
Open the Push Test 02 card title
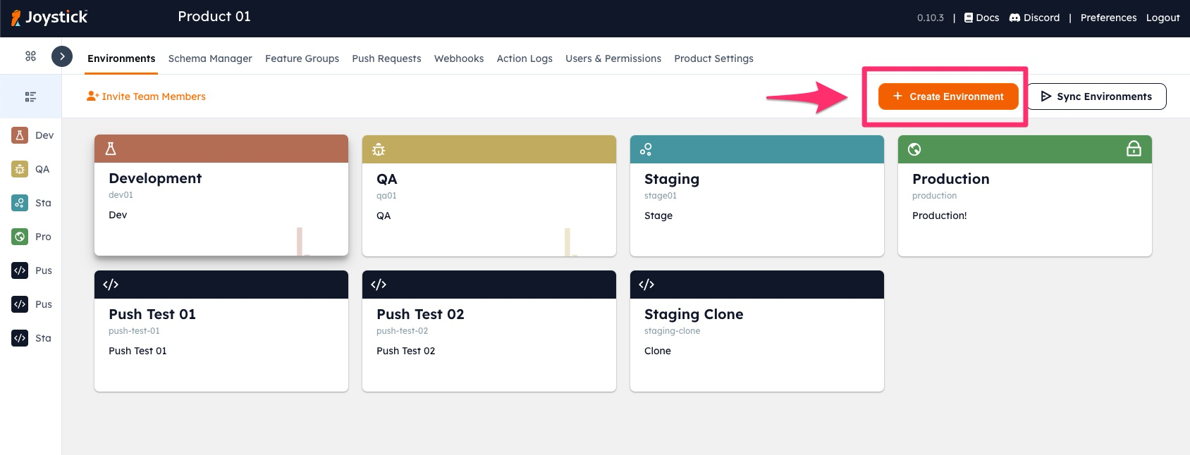point(420,314)
